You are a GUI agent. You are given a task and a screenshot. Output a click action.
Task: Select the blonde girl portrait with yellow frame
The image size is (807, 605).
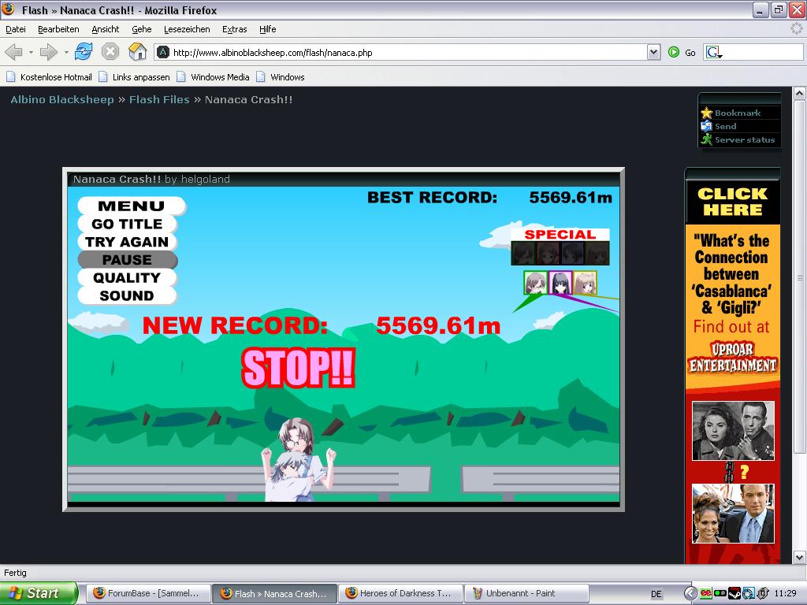pyautogui.click(x=586, y=283)
